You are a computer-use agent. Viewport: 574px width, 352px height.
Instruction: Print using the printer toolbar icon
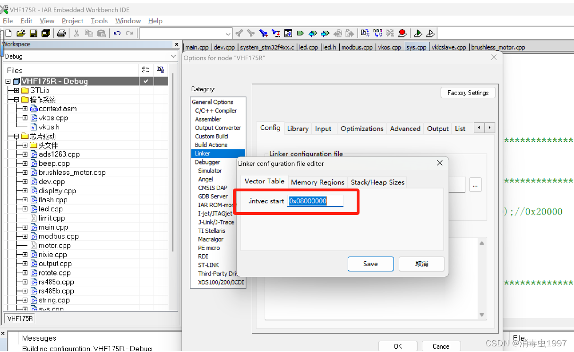[61, 33]
